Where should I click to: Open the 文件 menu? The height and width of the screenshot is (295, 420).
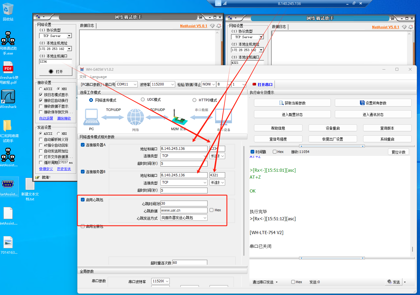83,77
